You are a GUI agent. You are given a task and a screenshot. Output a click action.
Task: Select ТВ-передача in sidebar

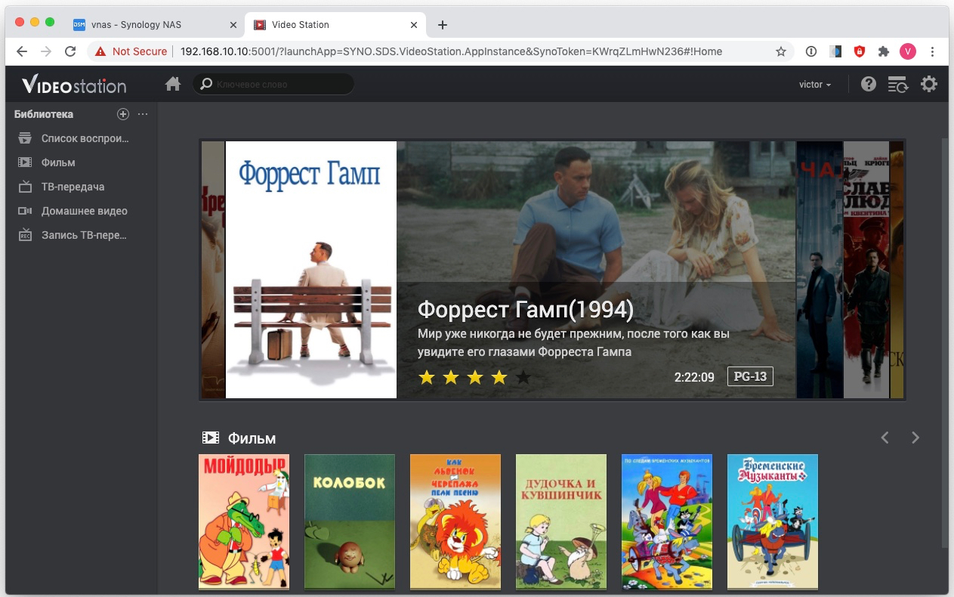coord(73,187)
